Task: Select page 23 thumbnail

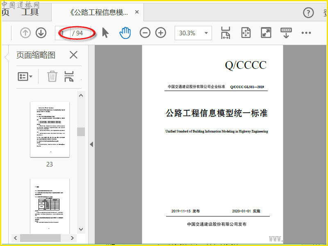Action: pos(50,129)
